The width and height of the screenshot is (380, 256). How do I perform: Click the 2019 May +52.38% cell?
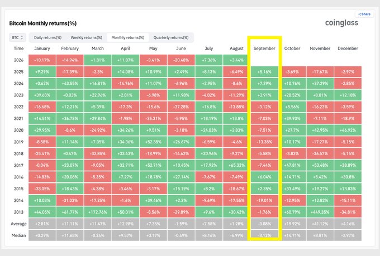pyautogui.click(x=153, y=142)
